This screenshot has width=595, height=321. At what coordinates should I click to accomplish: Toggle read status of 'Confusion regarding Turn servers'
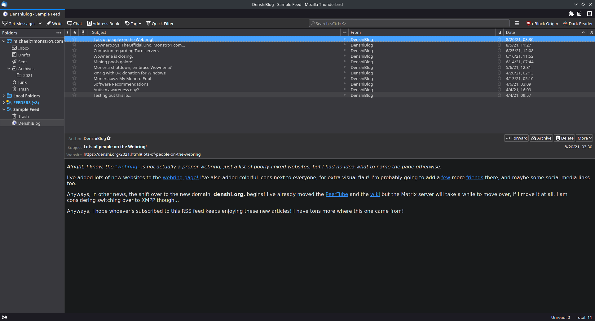[344, 50]
